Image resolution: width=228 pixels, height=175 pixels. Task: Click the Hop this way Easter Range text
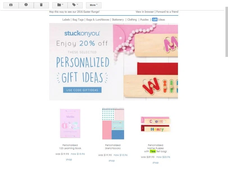pyautogui.click(x=74, y=12)
